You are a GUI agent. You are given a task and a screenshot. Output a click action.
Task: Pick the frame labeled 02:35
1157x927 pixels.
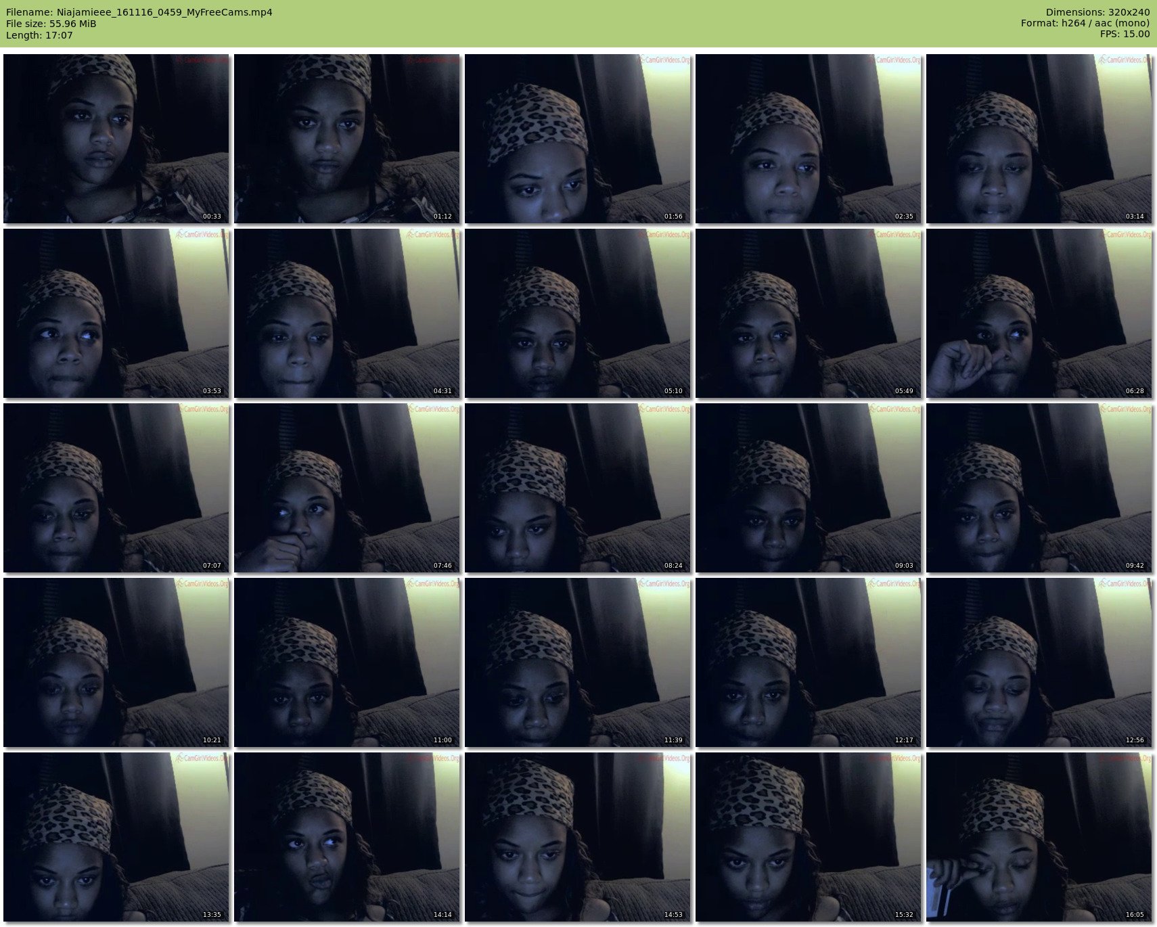coord(808,139)
